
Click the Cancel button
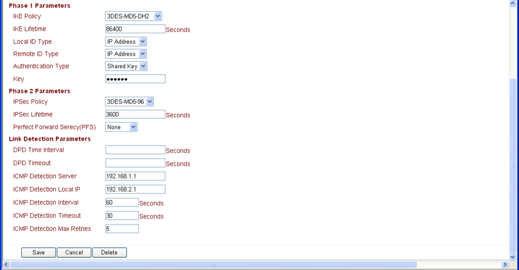(x=74, y=253)
